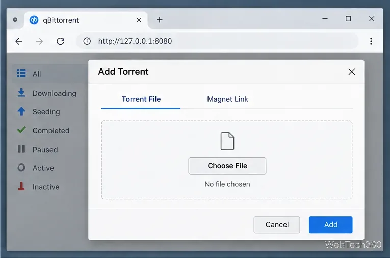Click the All filter list icon
This screenshot has height=258, width=390.
[x=21, y=73]
